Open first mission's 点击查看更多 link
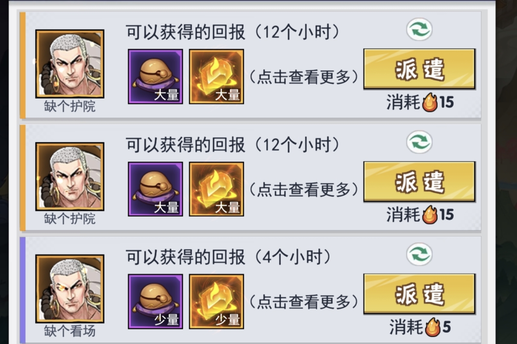The image size is (517, 344). click(x=303, y=77)
